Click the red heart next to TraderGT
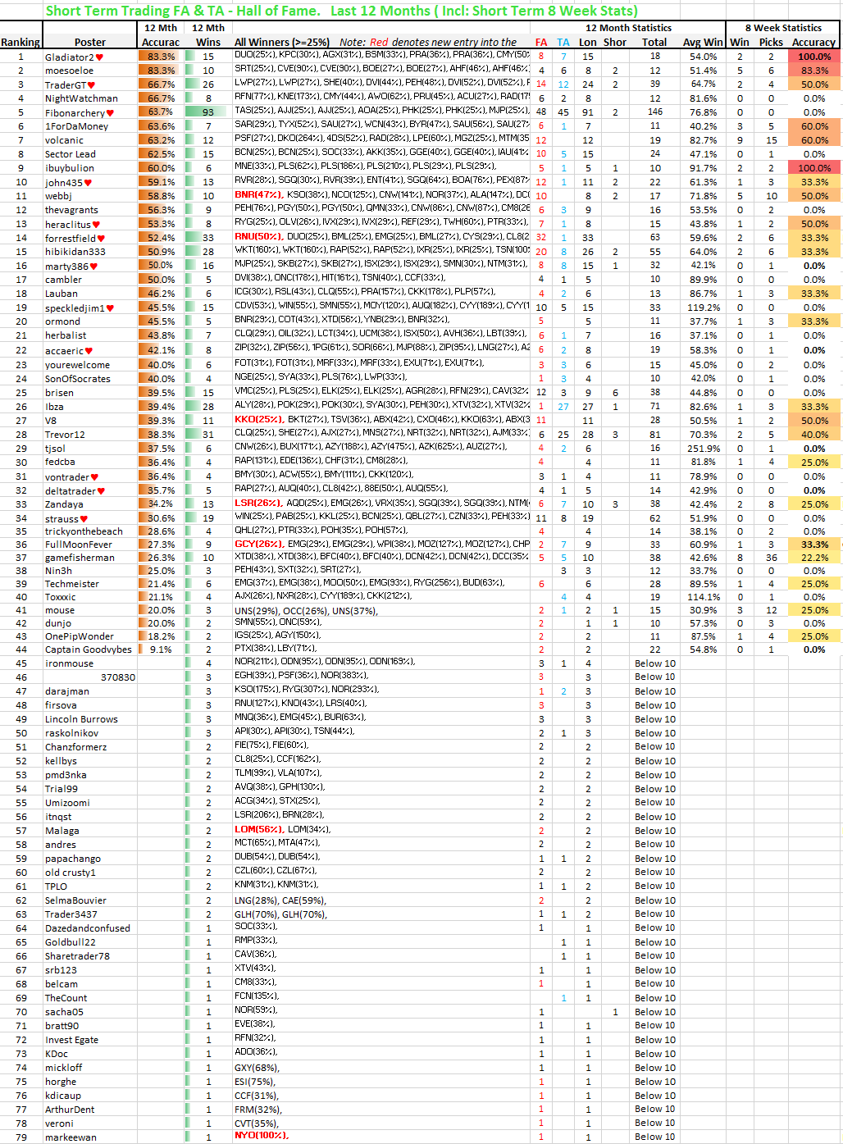This screenshot has width=843, height=1144. click(91, 85)
